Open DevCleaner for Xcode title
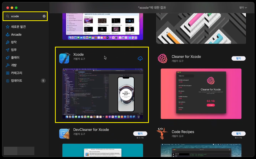 pos(91,130)
